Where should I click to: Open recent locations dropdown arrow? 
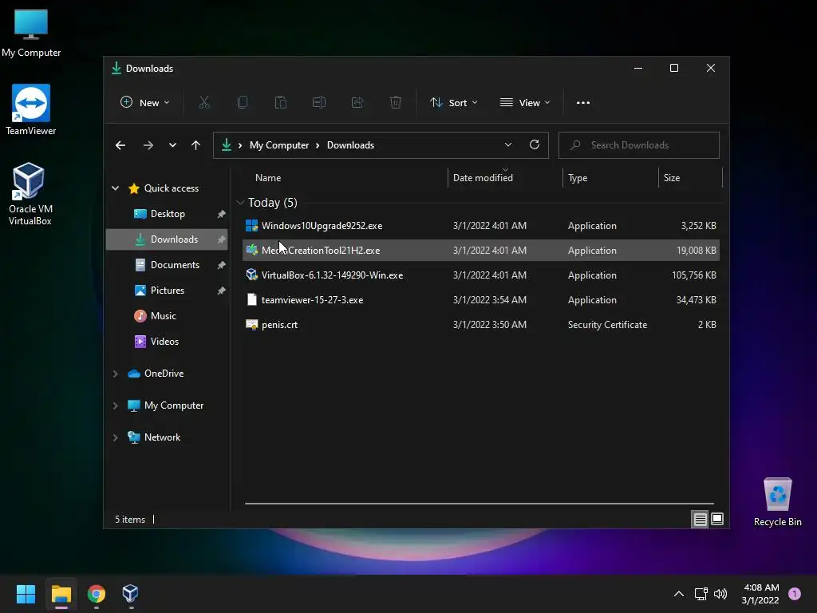coord(172,145)
